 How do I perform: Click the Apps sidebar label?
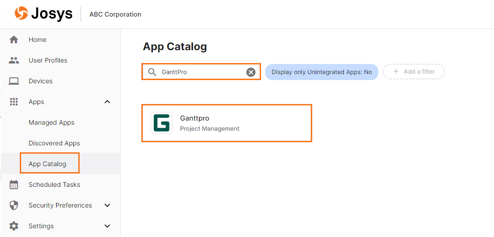(36, 102)
